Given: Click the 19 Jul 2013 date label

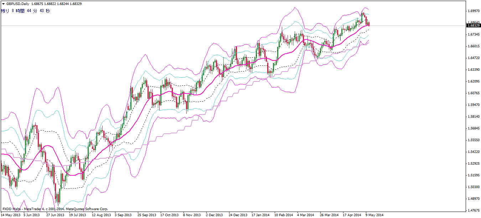Looking at the screenshot, I should [77, 215].
